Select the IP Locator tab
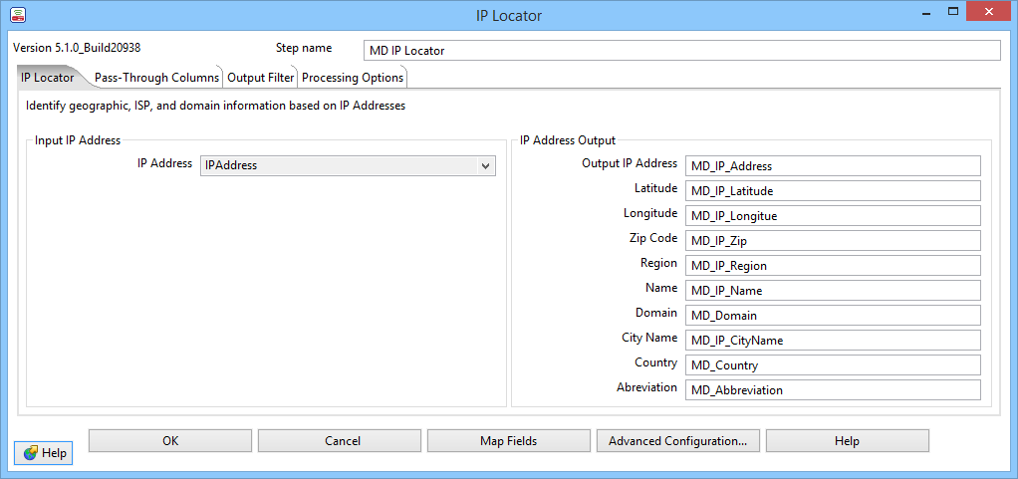This screenshot has width=1018, height=479. (48, 78)
